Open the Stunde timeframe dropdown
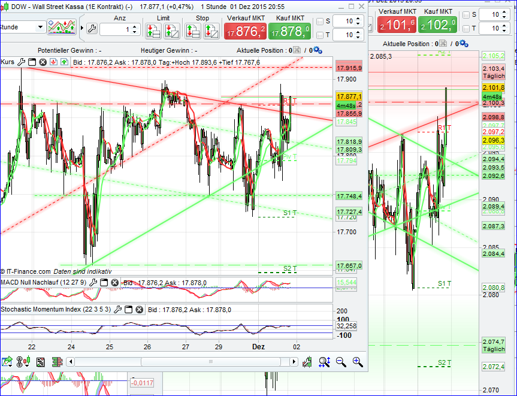This screenshot has height=396, width=517. (40, 28)
